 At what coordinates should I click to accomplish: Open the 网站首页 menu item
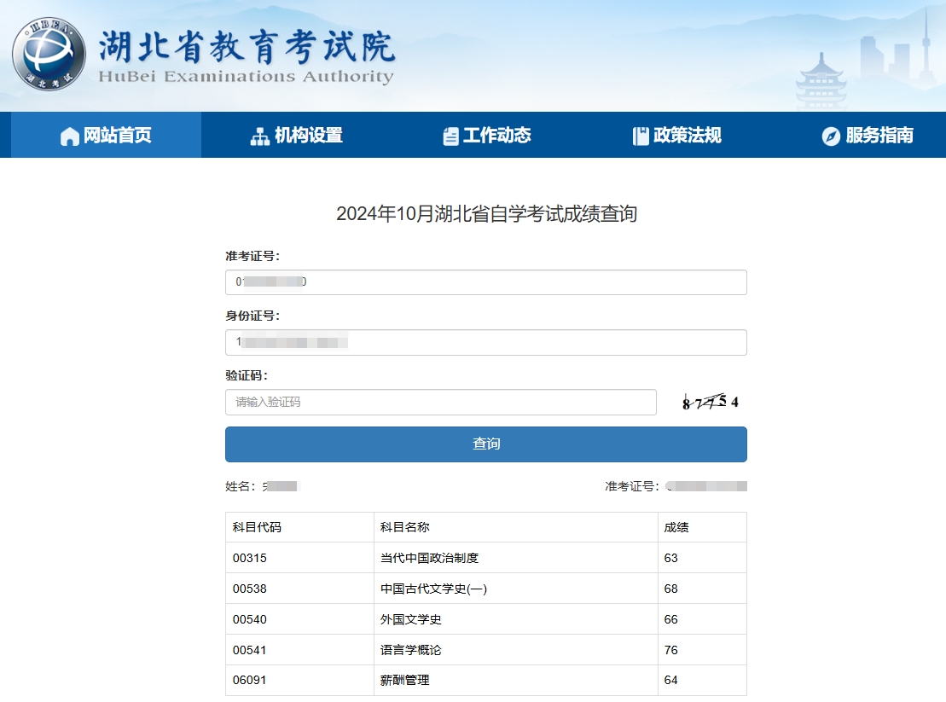106,135
